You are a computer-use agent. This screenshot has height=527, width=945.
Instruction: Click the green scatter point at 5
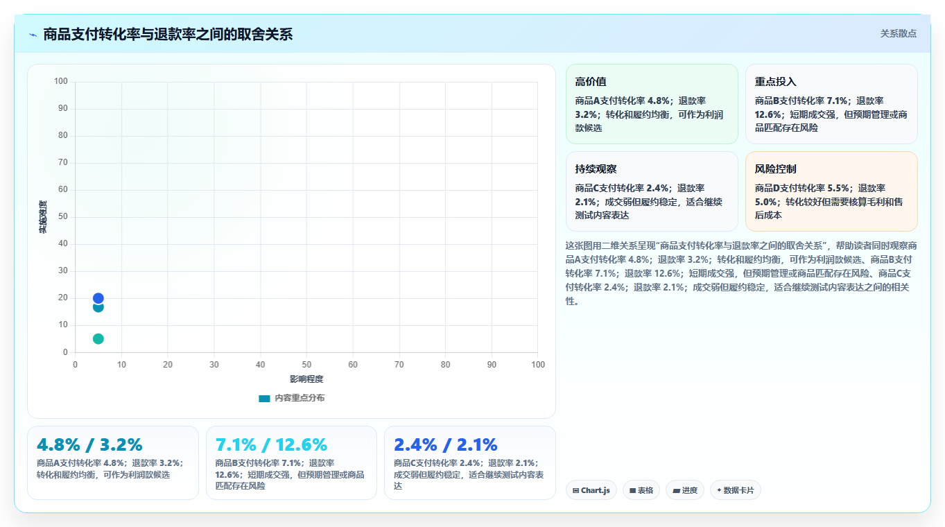click(x=98, y=339)
